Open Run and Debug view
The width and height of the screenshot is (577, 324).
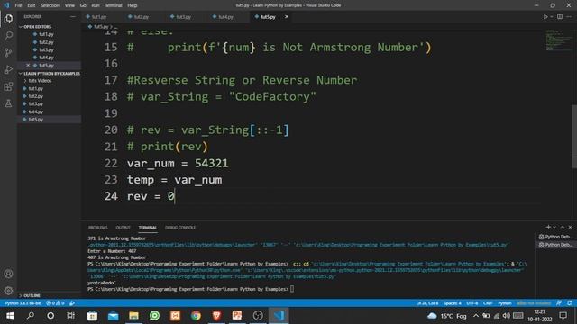(x=8, y=69)
